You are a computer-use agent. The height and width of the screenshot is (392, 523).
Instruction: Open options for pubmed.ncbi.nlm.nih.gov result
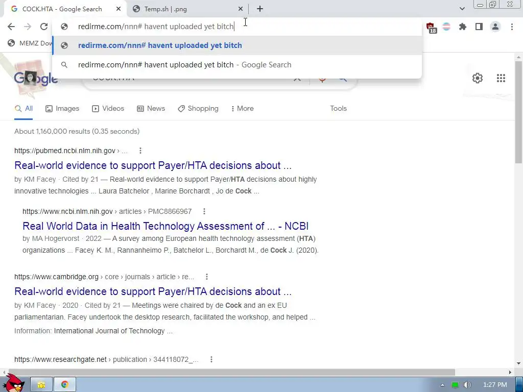tap(140, 151)
